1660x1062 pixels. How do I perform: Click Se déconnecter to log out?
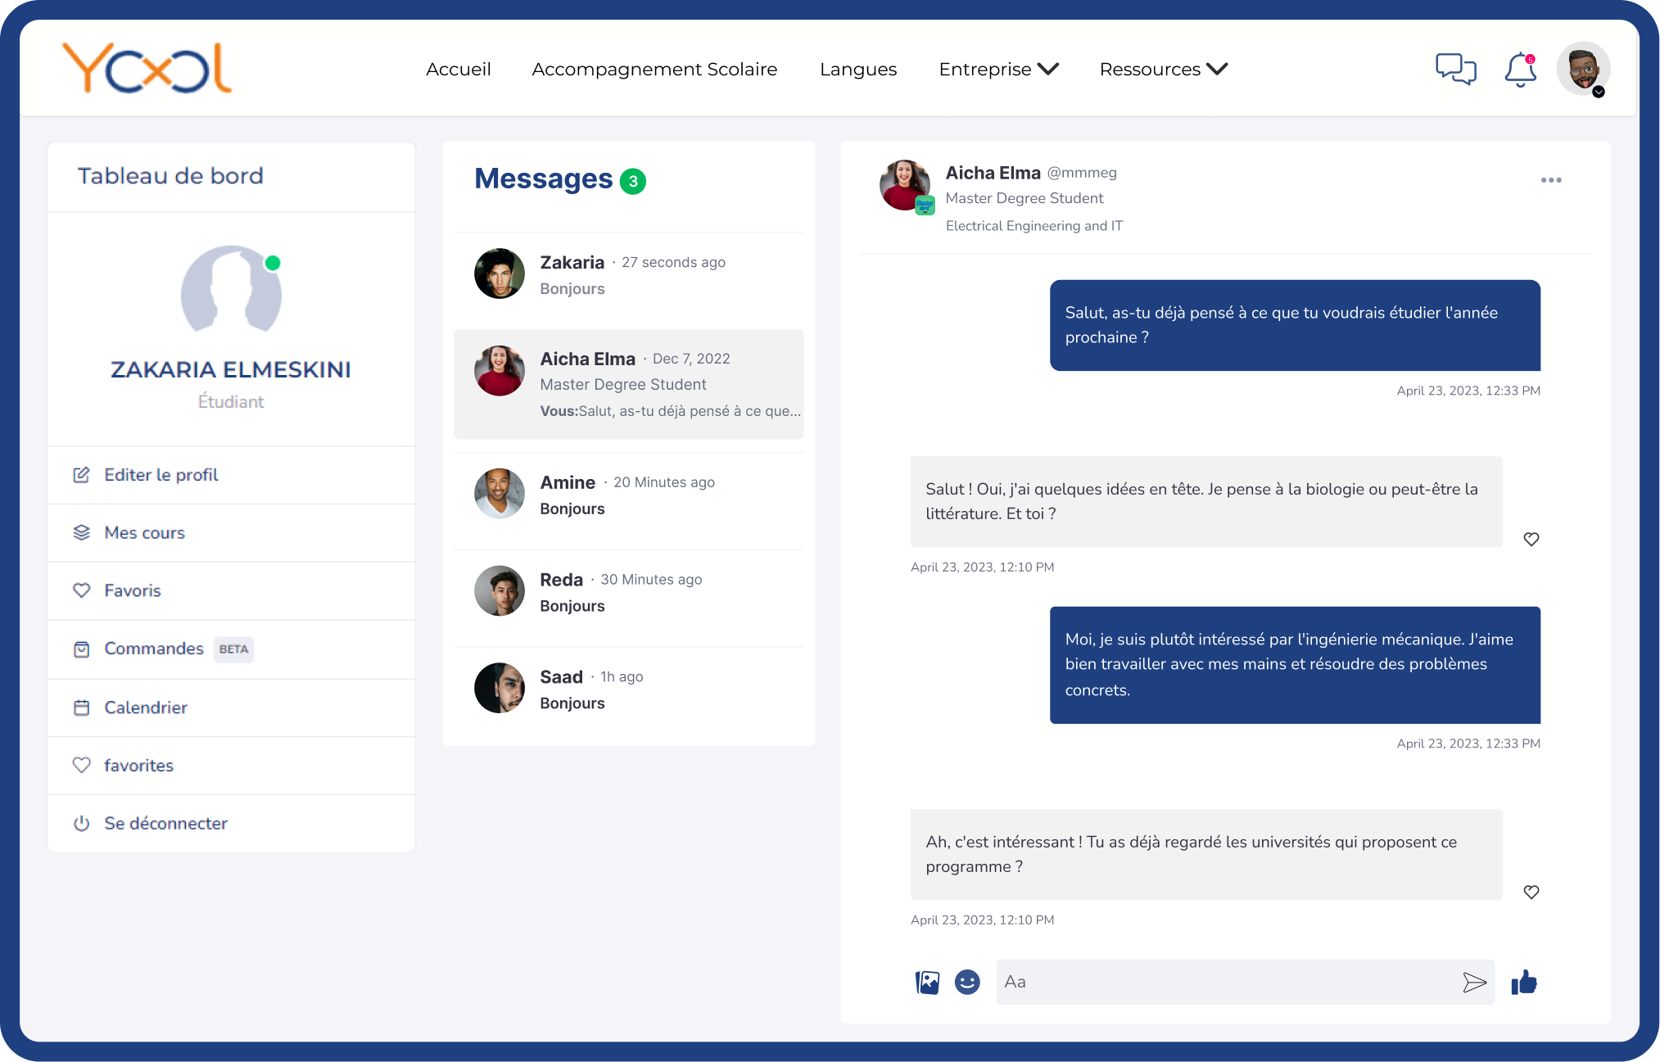165,823
